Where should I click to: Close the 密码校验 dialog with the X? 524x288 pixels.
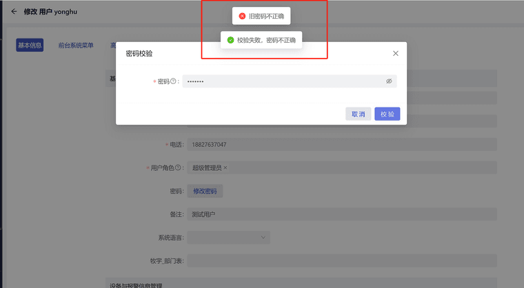396,54
